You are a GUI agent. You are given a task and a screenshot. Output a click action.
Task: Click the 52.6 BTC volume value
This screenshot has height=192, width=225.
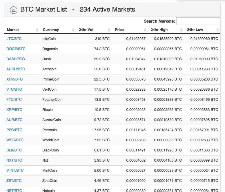point(102,69)
